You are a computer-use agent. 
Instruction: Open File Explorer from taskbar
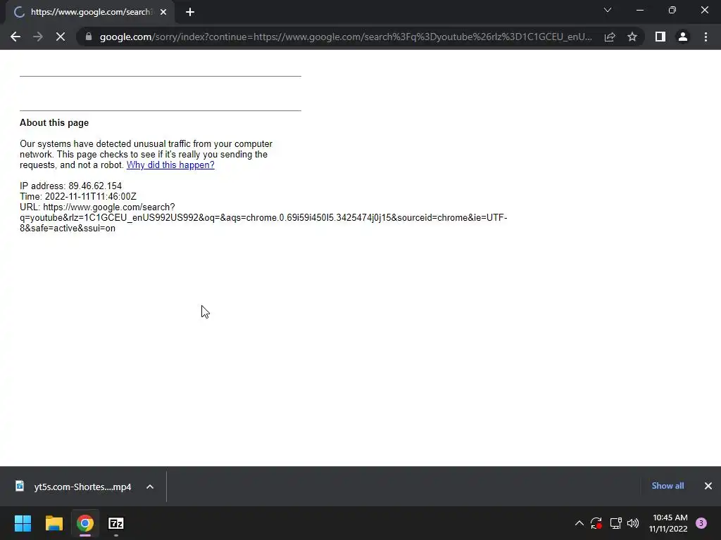pos(54,523)
